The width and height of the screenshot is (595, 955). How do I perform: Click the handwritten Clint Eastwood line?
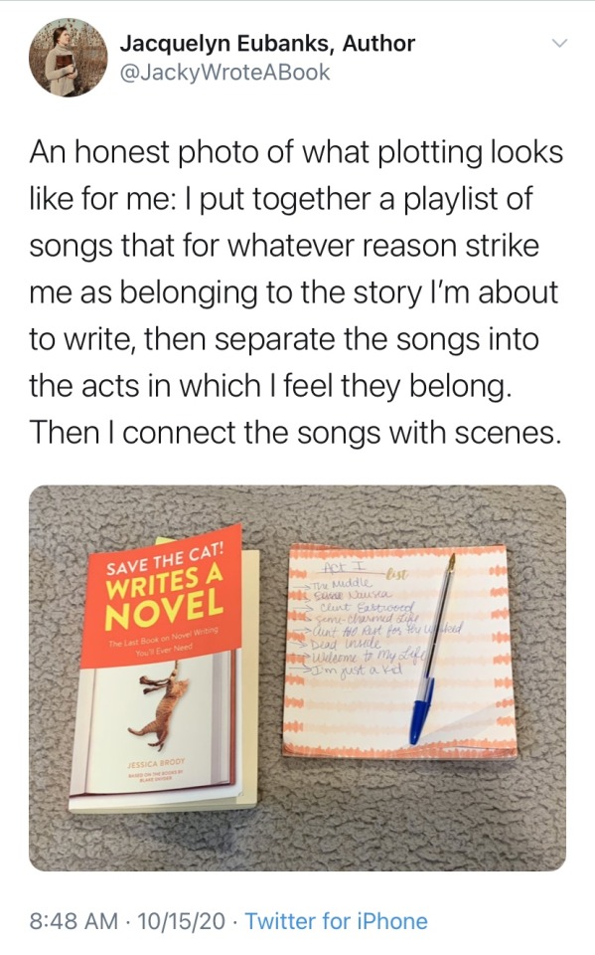click(367, 607)
